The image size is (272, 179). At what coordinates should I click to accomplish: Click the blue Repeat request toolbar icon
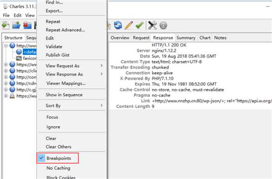coord(118,25)
